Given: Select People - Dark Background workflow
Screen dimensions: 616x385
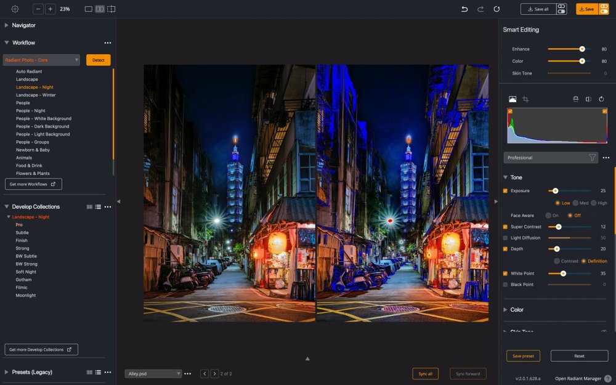Looking at the screenshot, I should pyautogui.click(x=43, y=126).
